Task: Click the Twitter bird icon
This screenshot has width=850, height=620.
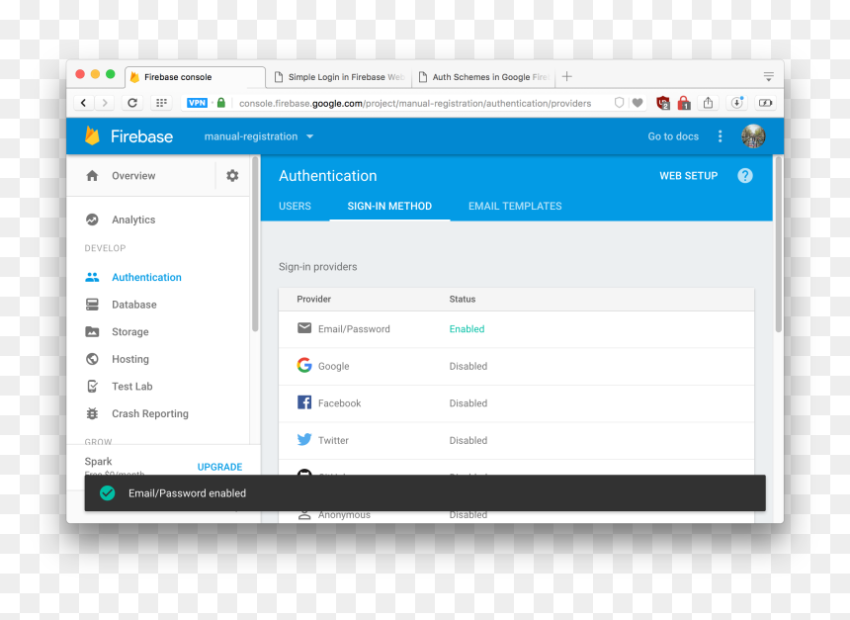Action: (x=304, y=439)
